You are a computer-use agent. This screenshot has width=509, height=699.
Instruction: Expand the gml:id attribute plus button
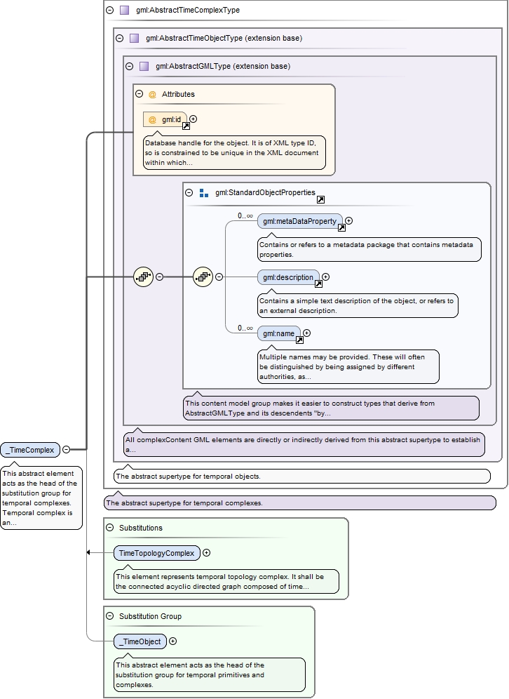194,119
